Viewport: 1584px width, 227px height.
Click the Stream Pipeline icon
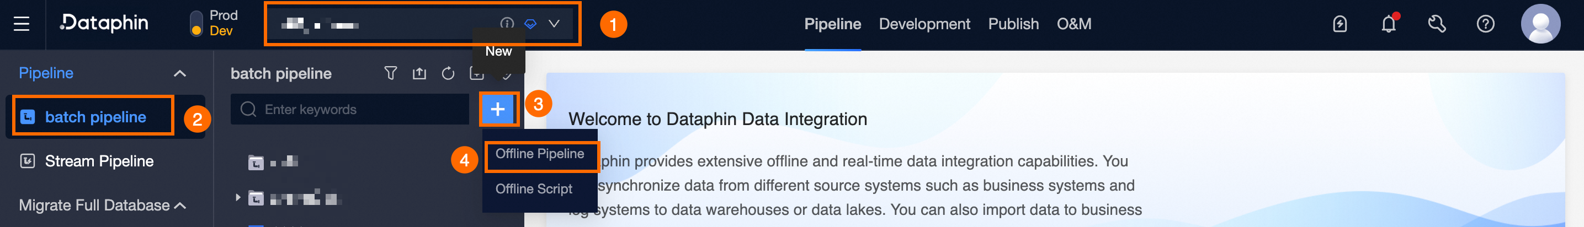point(28,161)
